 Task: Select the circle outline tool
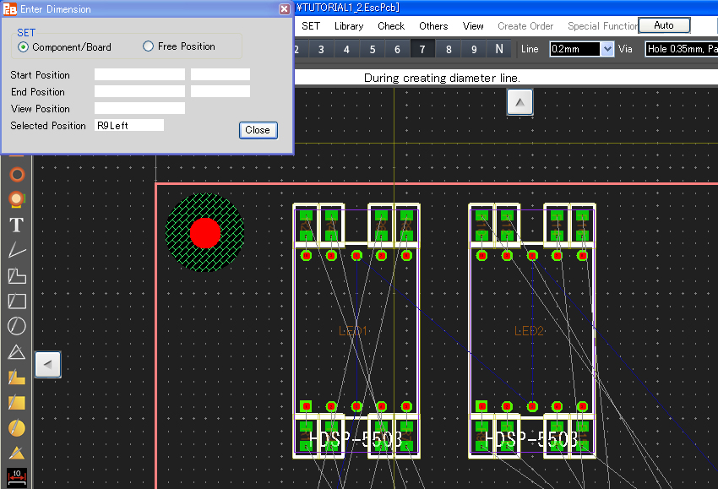pyautogui.click(x=17, y=326)
